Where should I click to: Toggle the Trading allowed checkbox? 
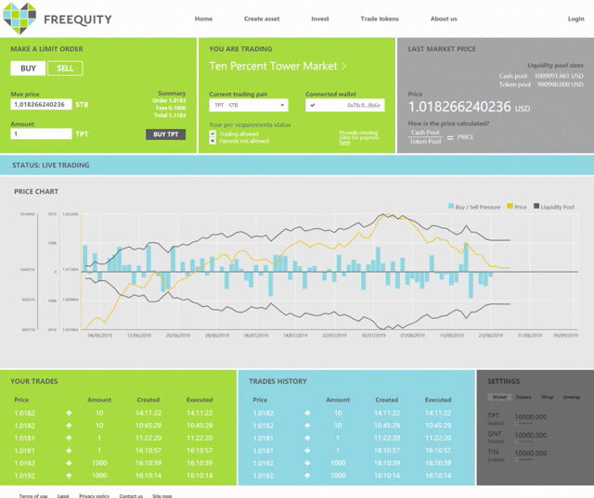click(x=213, y=134)
